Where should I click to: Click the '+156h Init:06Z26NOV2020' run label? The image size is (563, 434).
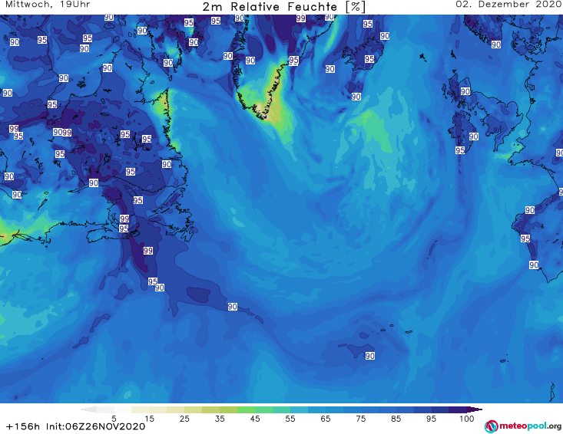coord(76,426)
